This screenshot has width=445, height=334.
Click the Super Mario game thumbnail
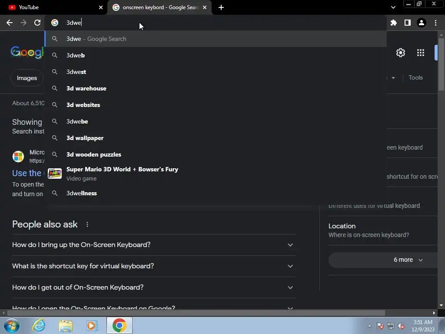(x=55, y=173)
